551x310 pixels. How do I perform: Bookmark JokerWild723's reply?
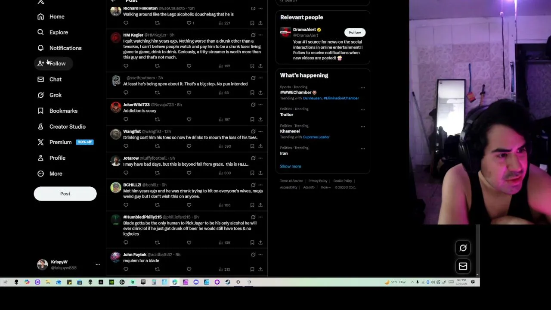252,119
